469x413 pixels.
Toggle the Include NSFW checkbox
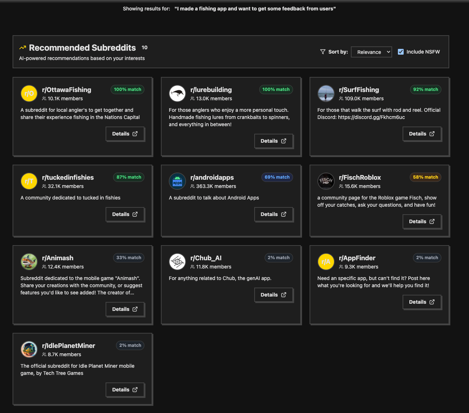401,52
